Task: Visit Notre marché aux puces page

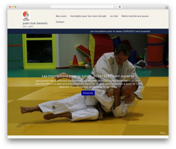Action: (135, 16)
